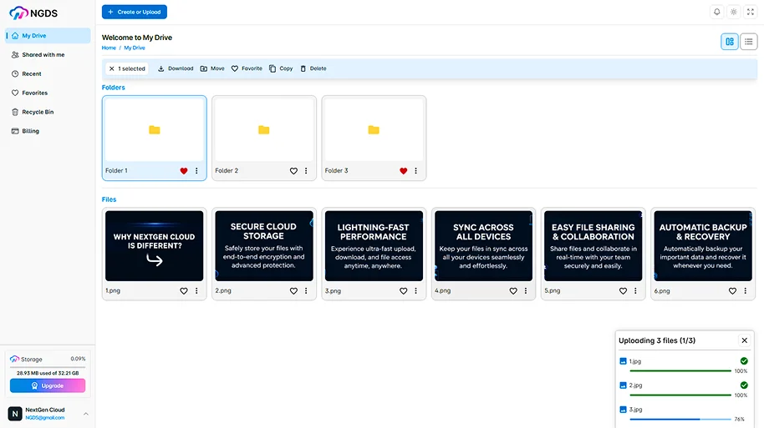Image resolution: width=764 pixels, height=428 pixels.
Task: Copy the selected item
Action: 281,68
